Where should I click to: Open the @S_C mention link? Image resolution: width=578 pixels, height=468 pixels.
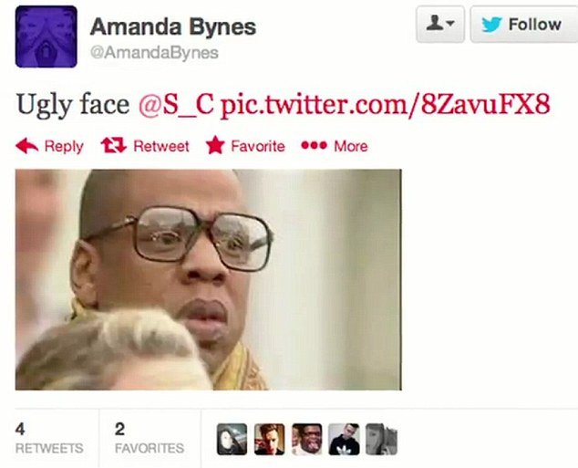(x=176, y=105)
